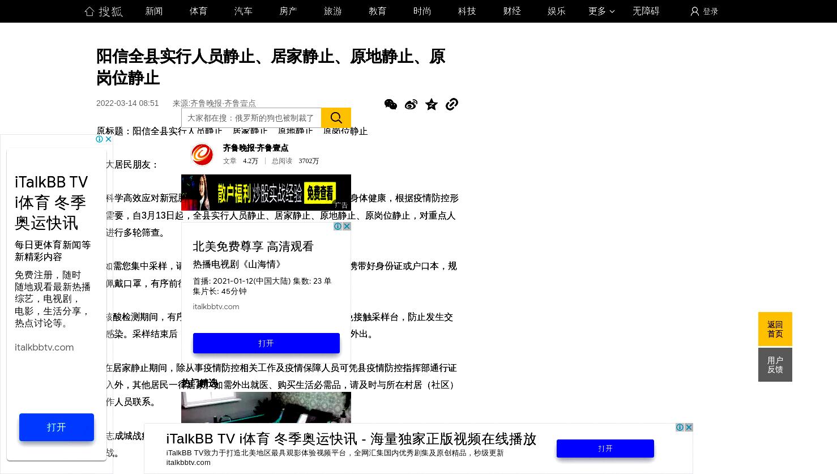Viewport: 837px width, 474px height.
Task: Click the 返回首页 return home button
Action: pyautogui.click(x=775, y=329)
